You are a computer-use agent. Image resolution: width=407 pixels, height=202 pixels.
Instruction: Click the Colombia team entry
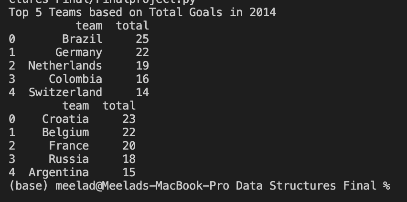75,79
